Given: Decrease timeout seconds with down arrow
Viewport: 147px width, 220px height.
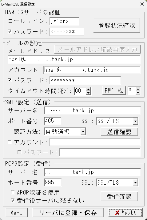Looking at the screenshot, I should (88, 93).
